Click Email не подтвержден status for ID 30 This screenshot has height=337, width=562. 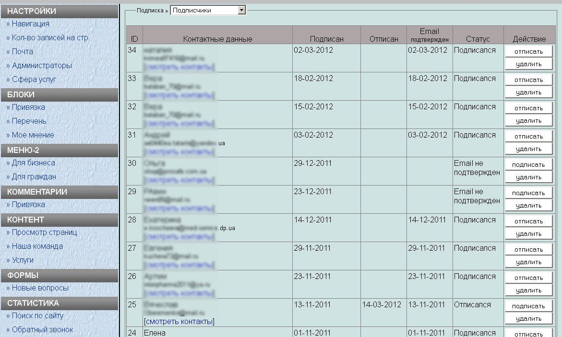pos(477,168)
